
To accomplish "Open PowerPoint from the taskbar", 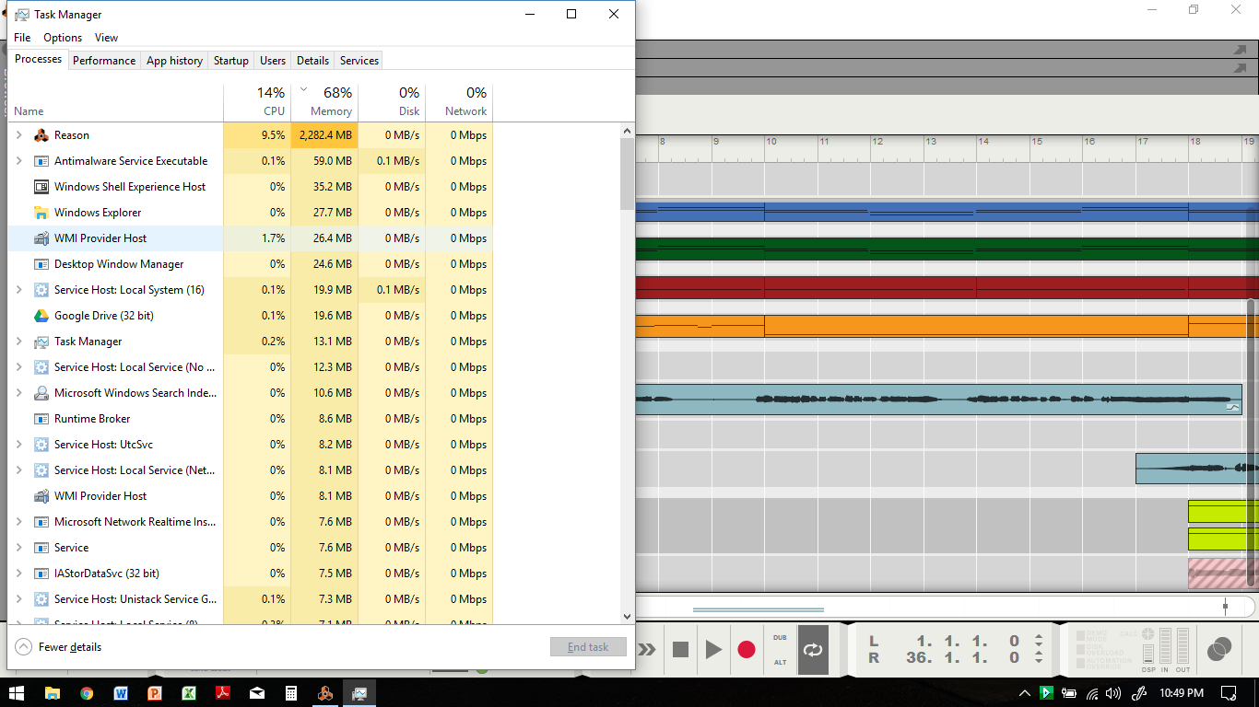I will coord(155,692).
